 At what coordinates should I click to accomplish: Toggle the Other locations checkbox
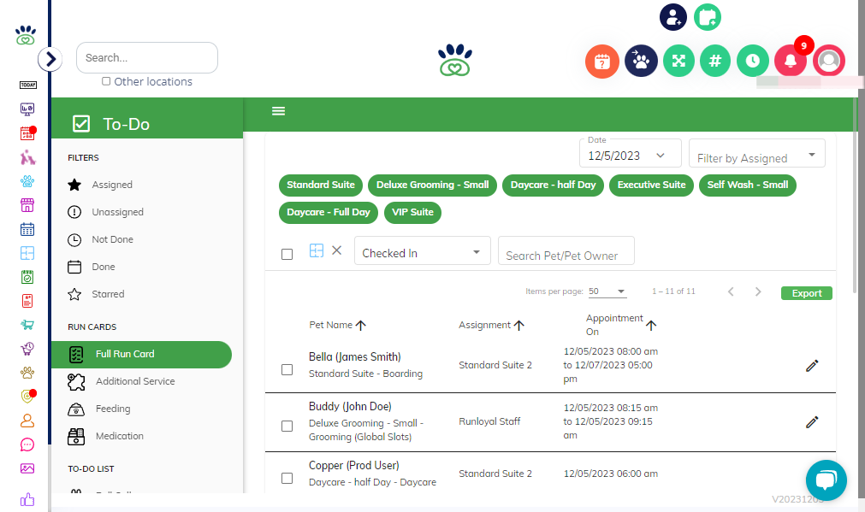tap(106, 81)
